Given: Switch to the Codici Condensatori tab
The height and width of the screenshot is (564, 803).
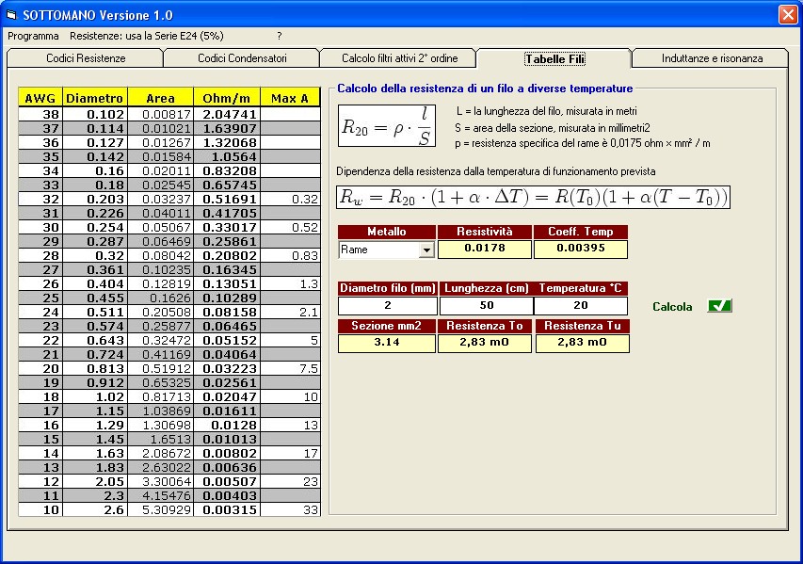Looking at the screenshot, I should 242,58.
